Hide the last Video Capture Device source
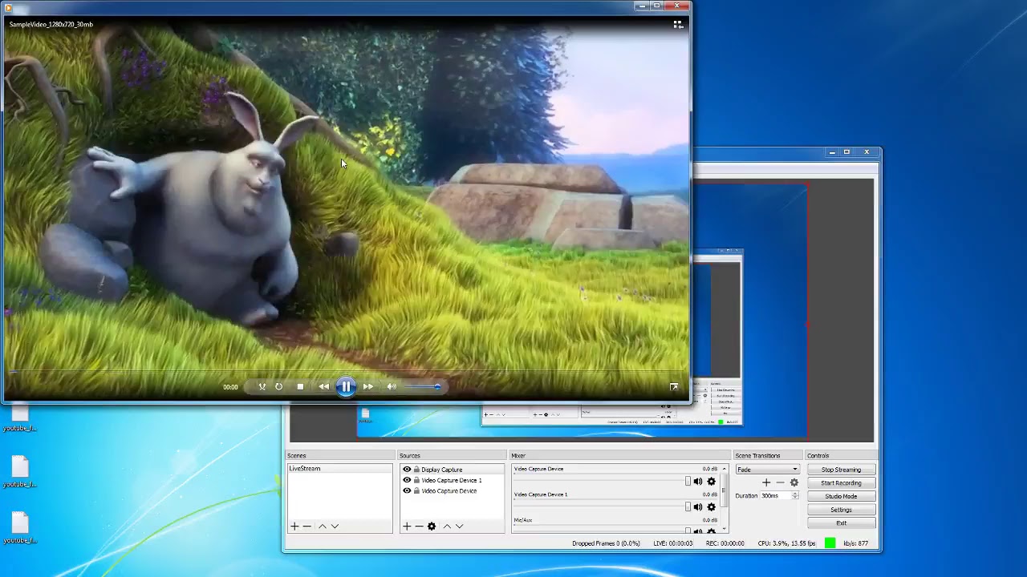Screen dimensions: 1027x577 point(407,490)
